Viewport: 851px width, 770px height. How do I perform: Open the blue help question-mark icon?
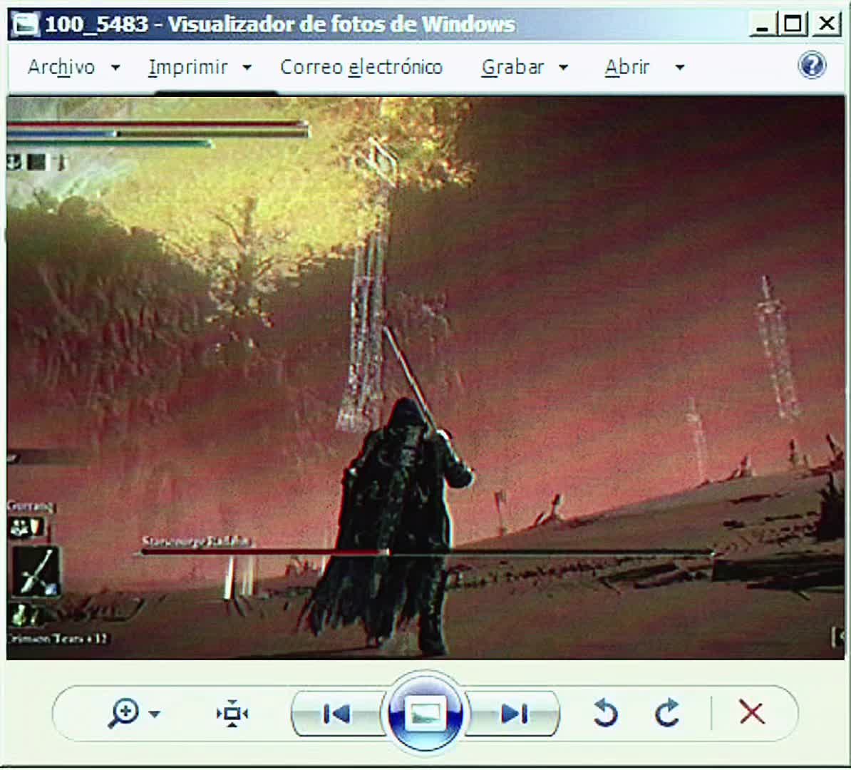(x=812, y=66)
